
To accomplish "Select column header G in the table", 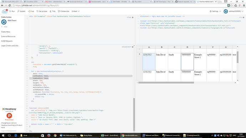I will pyautogui.click(x=226, y=47).
